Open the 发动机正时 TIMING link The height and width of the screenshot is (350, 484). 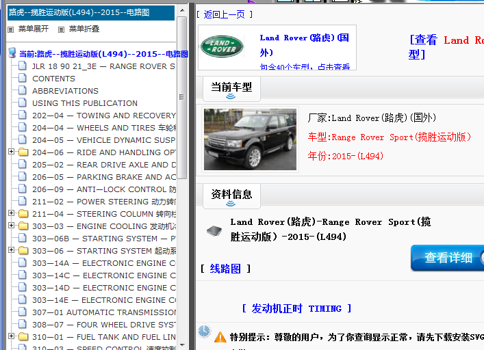tap(296, 308)
